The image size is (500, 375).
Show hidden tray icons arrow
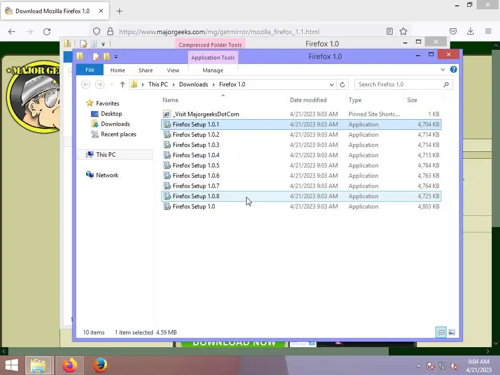[x=418, y=366]
